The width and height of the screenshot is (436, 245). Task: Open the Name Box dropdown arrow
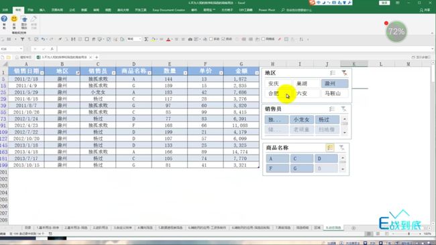pyautogui.click(x=21, y=49)
